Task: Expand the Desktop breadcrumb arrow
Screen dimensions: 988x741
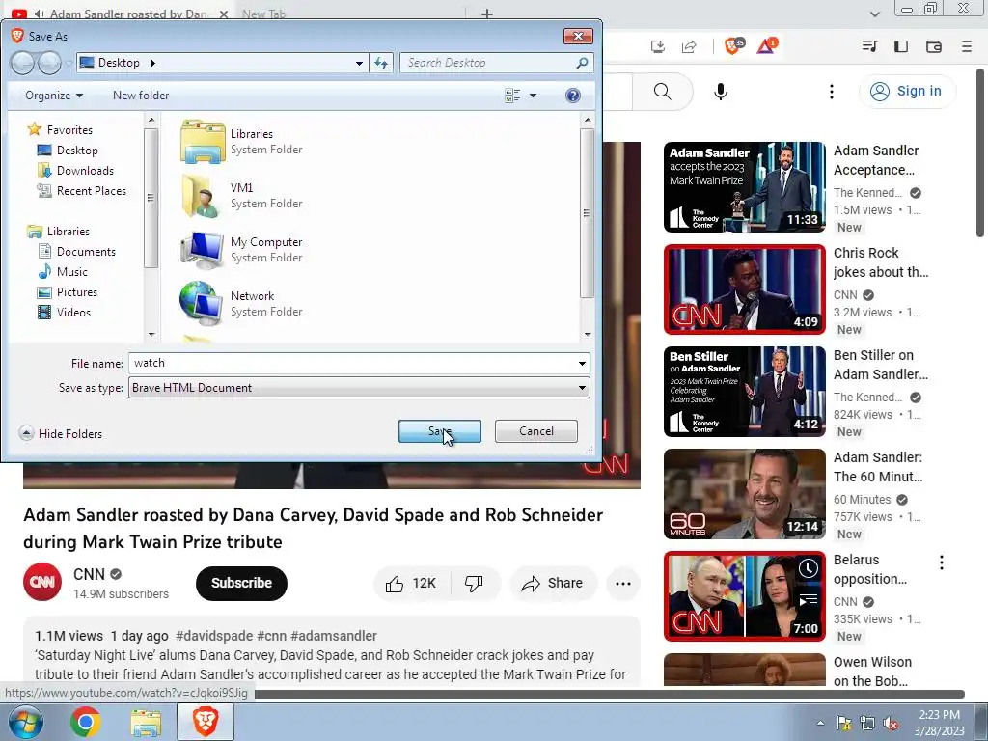Action: click(x=153, y=63)
